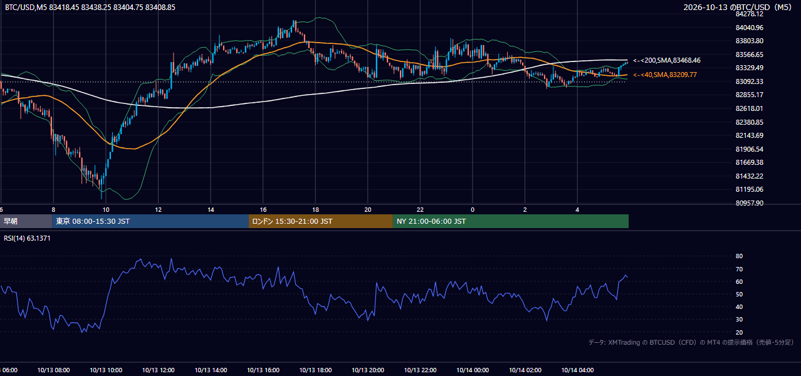801x376 pixels.
Task: Click hour label 18 under the price chart
Action: coord(316,209)
